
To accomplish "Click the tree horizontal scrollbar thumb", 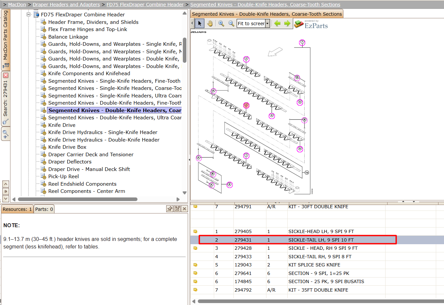I will (78, 199).
